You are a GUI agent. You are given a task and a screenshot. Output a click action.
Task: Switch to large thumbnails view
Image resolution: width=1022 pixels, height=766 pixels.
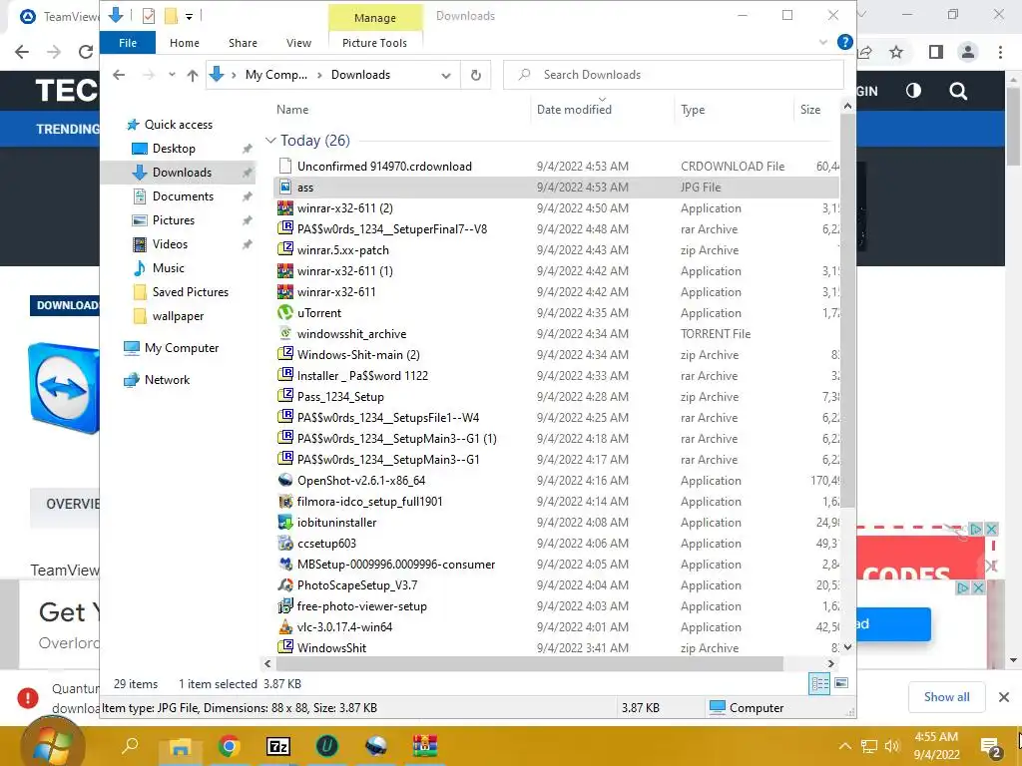(x=841, y=684)
